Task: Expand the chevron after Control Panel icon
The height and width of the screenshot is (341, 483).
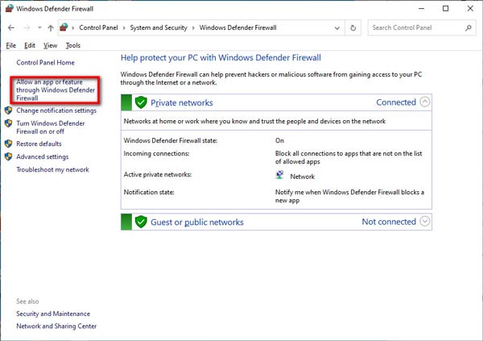Action: point(73,27)
